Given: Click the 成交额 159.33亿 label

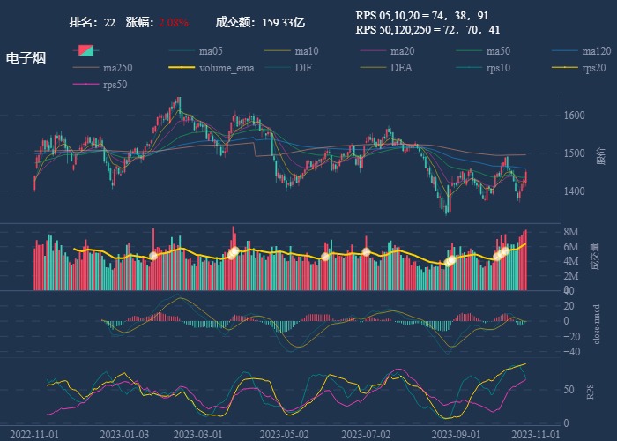Looking at the screenshot, I should point(260,22).
